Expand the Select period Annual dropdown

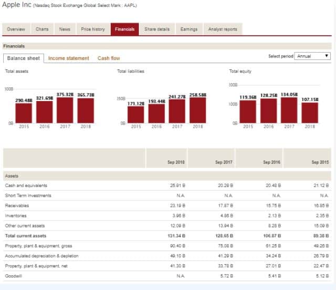click(312, 56)
